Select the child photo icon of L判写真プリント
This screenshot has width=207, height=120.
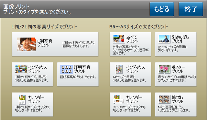[x=27, y=44]
